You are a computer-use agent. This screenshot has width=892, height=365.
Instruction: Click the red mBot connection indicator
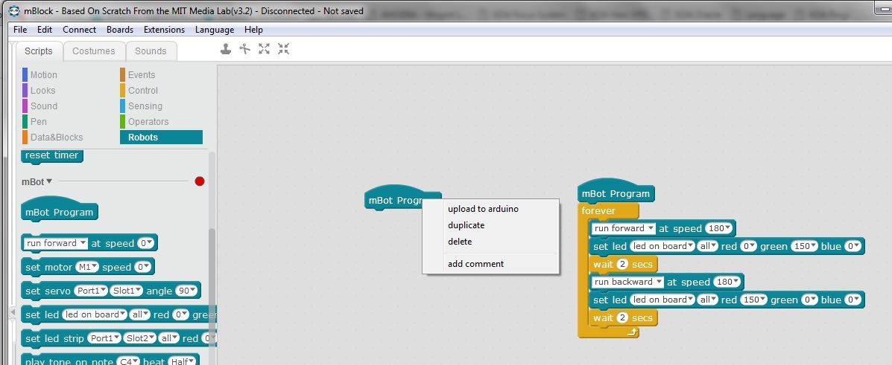pos(199,181)
